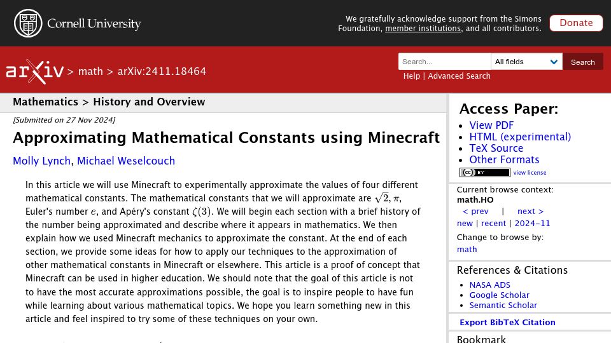Click the Mathematics > History and Overview heading

(109, 102)
